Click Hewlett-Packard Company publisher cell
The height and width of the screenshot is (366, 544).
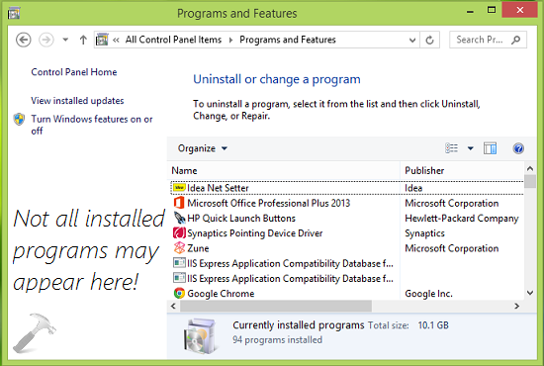tap(462, 219)
